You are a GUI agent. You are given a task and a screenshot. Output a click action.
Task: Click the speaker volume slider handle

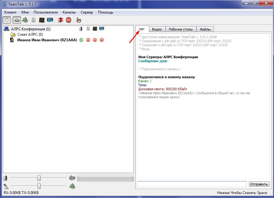point(39,178)
